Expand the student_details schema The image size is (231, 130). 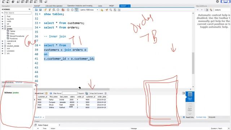point(3,46)
